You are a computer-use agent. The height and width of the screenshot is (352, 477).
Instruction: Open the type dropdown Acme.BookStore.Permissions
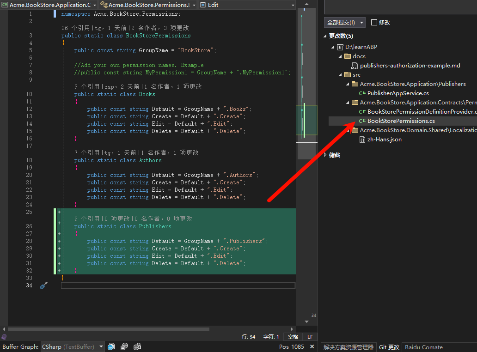(194, 5)
